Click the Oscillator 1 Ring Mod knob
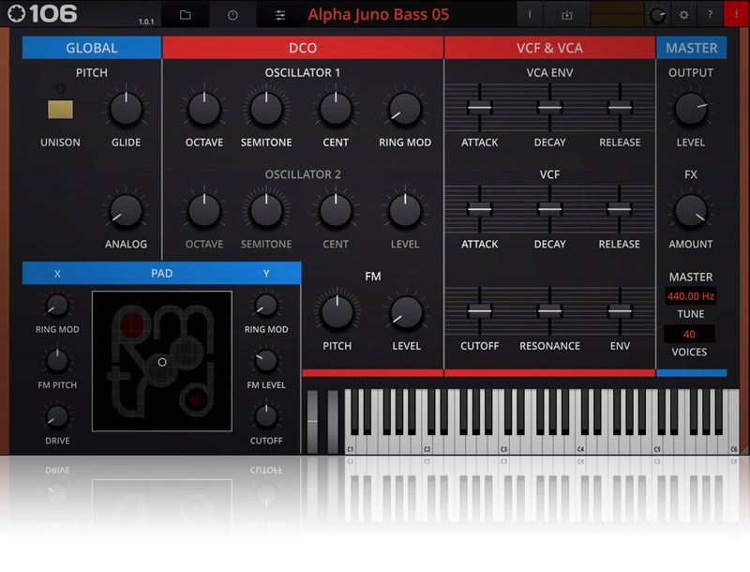Viewport: 750px width, 572px height. click(404, 110)
